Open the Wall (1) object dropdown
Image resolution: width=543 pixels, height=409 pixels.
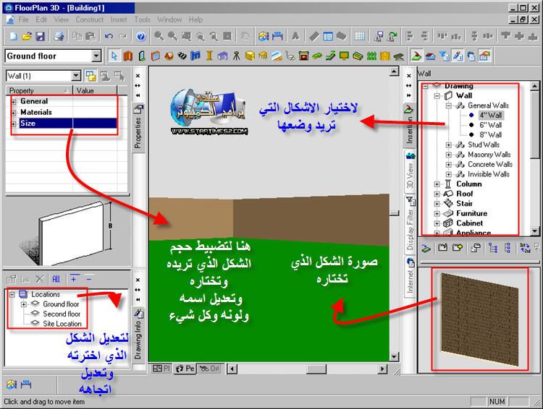point(76,76)
